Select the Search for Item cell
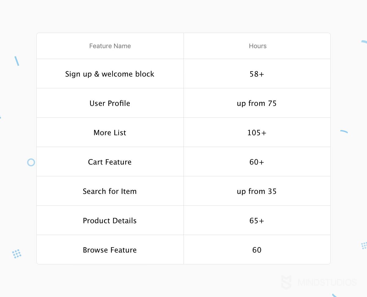The width and height of the screenshot is (367, 297). coord(110,191)
